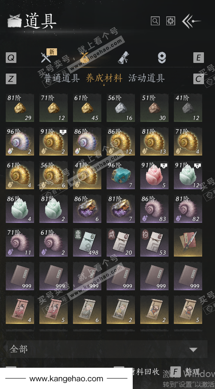Image resolution: width=215 pixels, height=389 pixels.
Task: Open the settings gear icon
Action: coord(171,21)
